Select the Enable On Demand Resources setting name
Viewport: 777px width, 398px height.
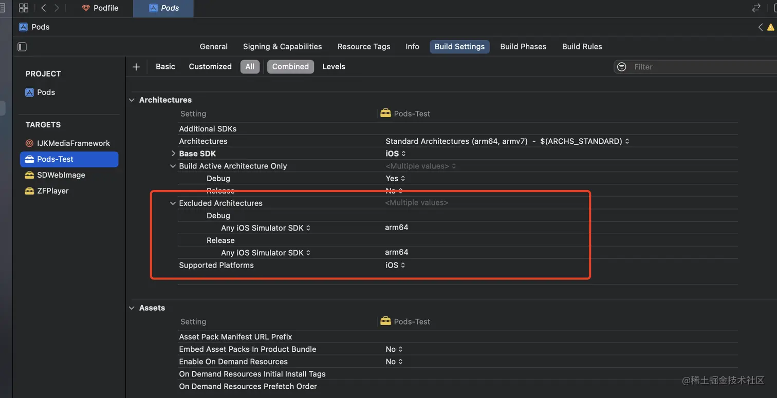click(x=233, y=362)
